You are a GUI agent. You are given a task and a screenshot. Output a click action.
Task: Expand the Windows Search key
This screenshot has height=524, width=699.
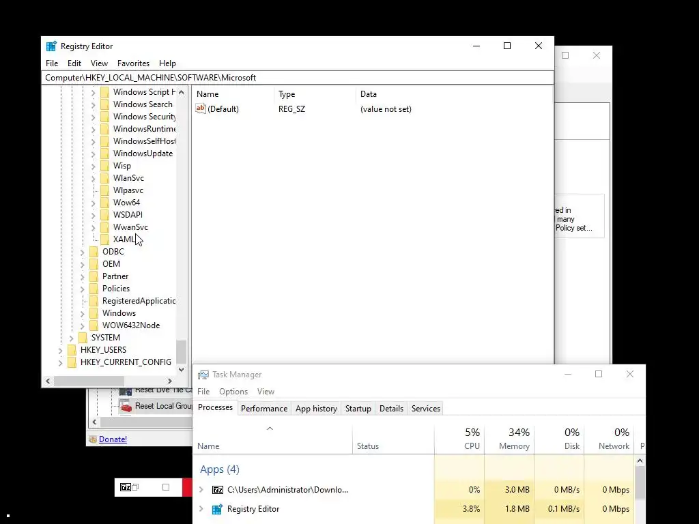coord(93,104)
